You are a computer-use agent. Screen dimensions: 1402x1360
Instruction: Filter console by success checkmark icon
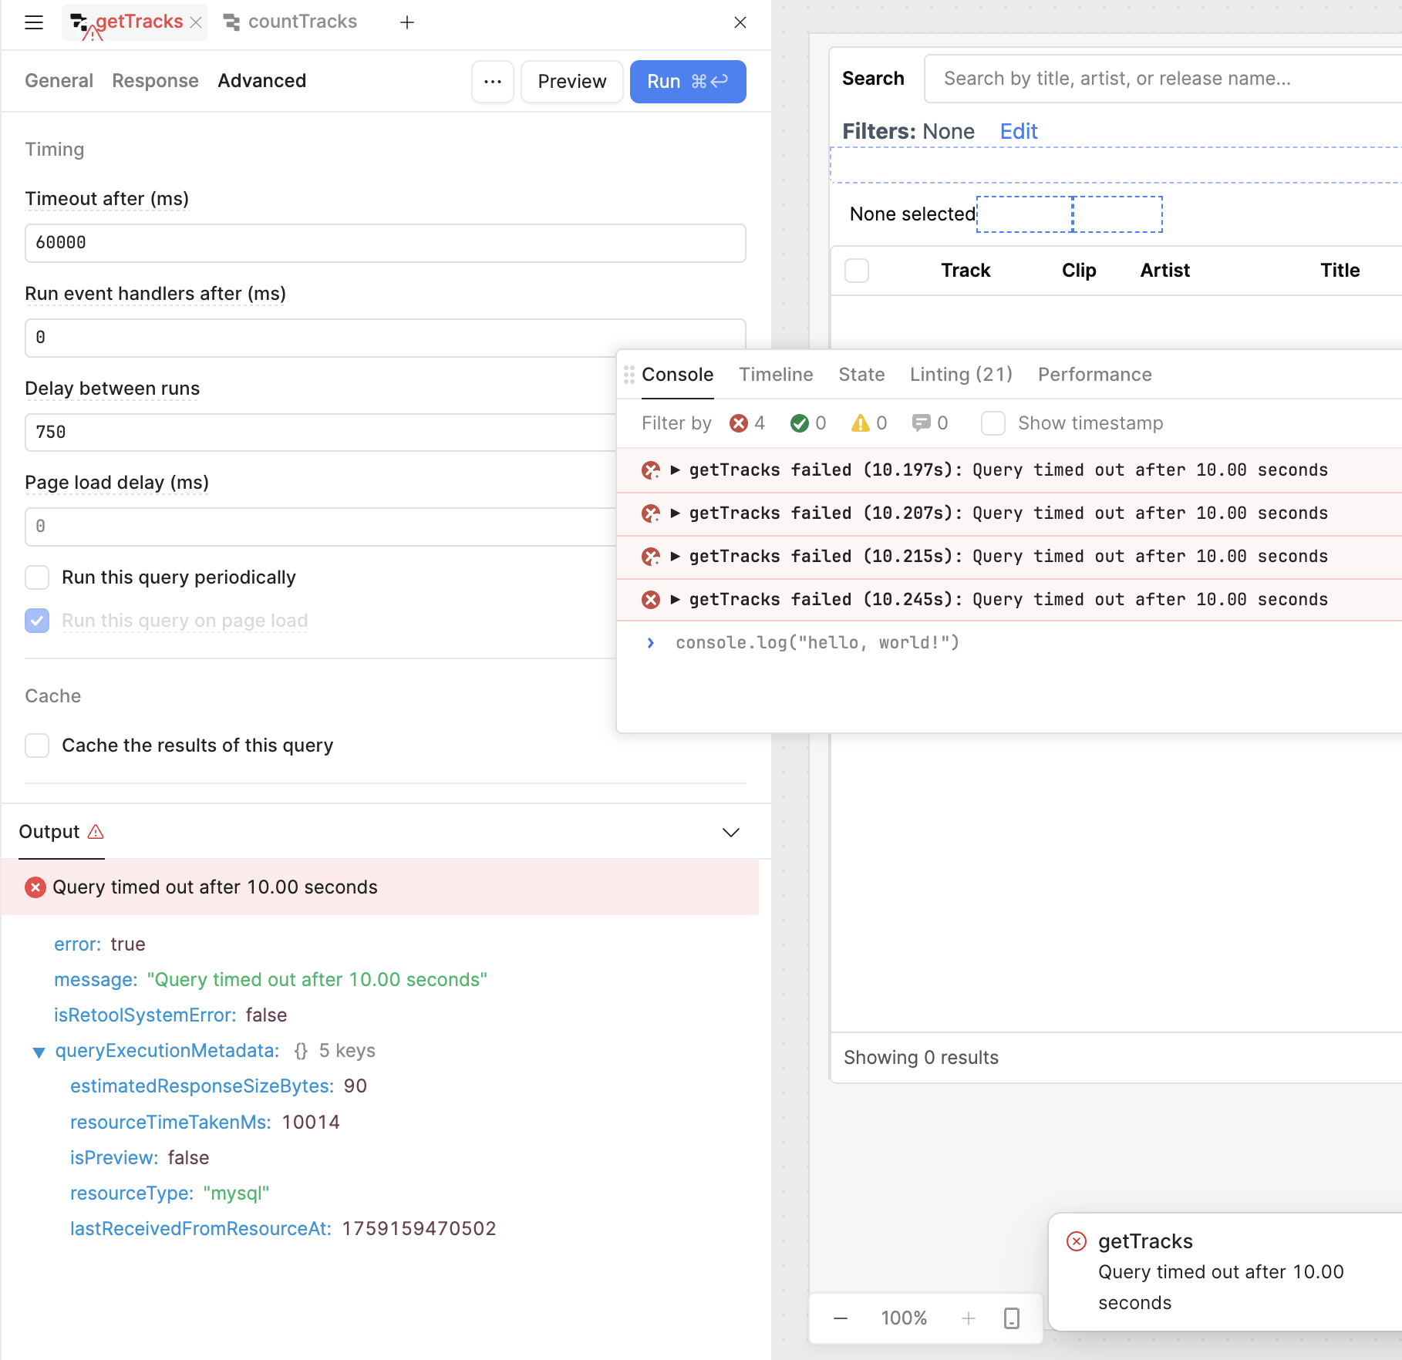point(800,423)
